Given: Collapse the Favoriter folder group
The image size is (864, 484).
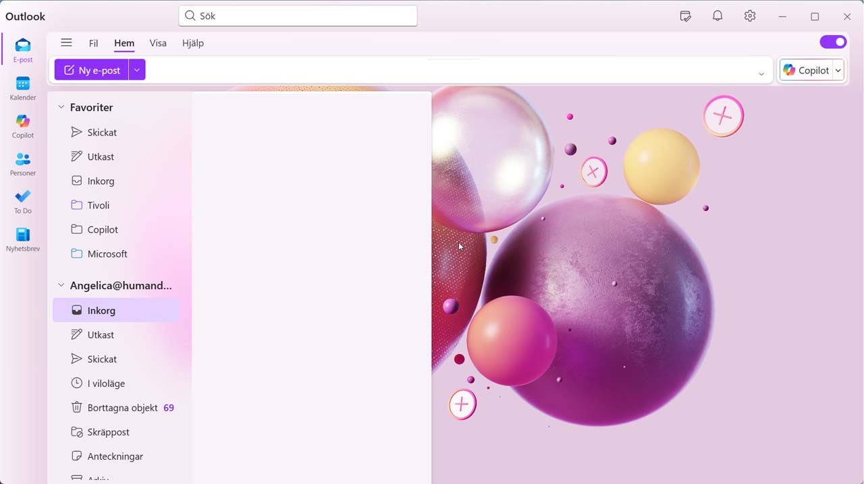Looking at the screenshot, I should coord(61,107).
